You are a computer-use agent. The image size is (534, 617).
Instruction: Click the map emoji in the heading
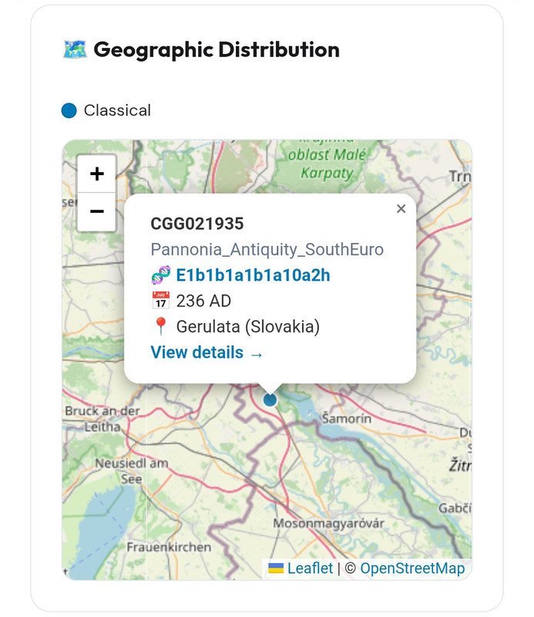click(x=74, y=50)
